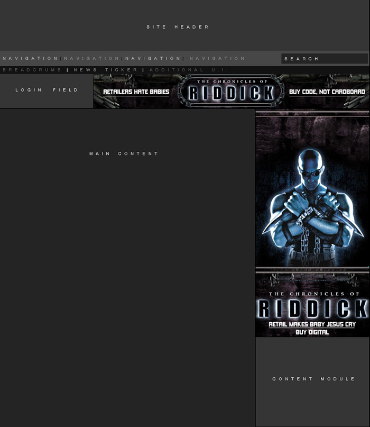This screenshot has height=427, width=370.
Task: Select the fourth, dimmed NAVIGATION item
Action: [x=217, y=59]
